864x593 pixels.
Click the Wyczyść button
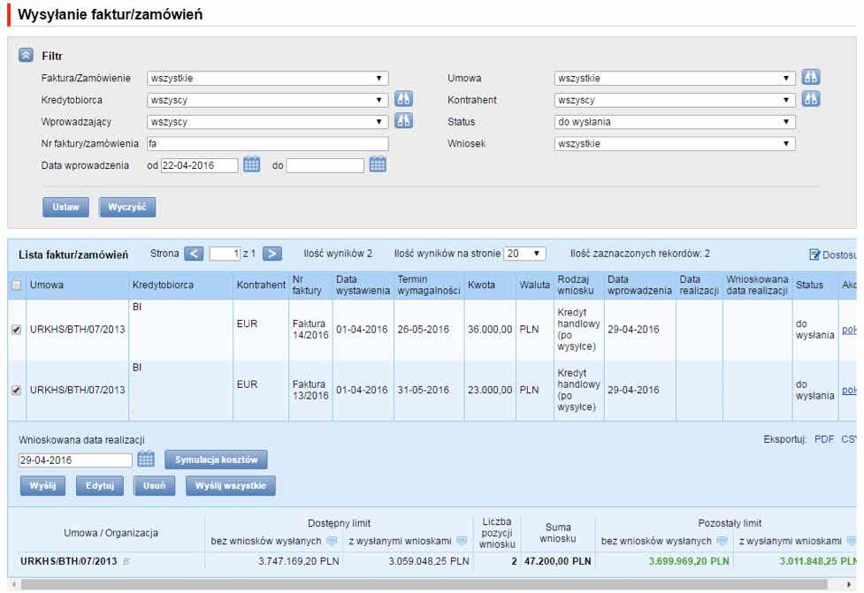(127, 207)
